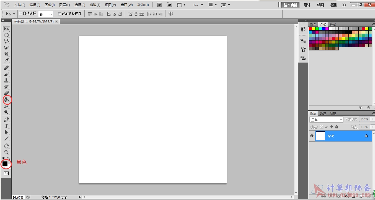Hide the 背景 layer via eye icon
Image resolution: width=375 pixels, height=200 pixels.
(x=312, y=136)
